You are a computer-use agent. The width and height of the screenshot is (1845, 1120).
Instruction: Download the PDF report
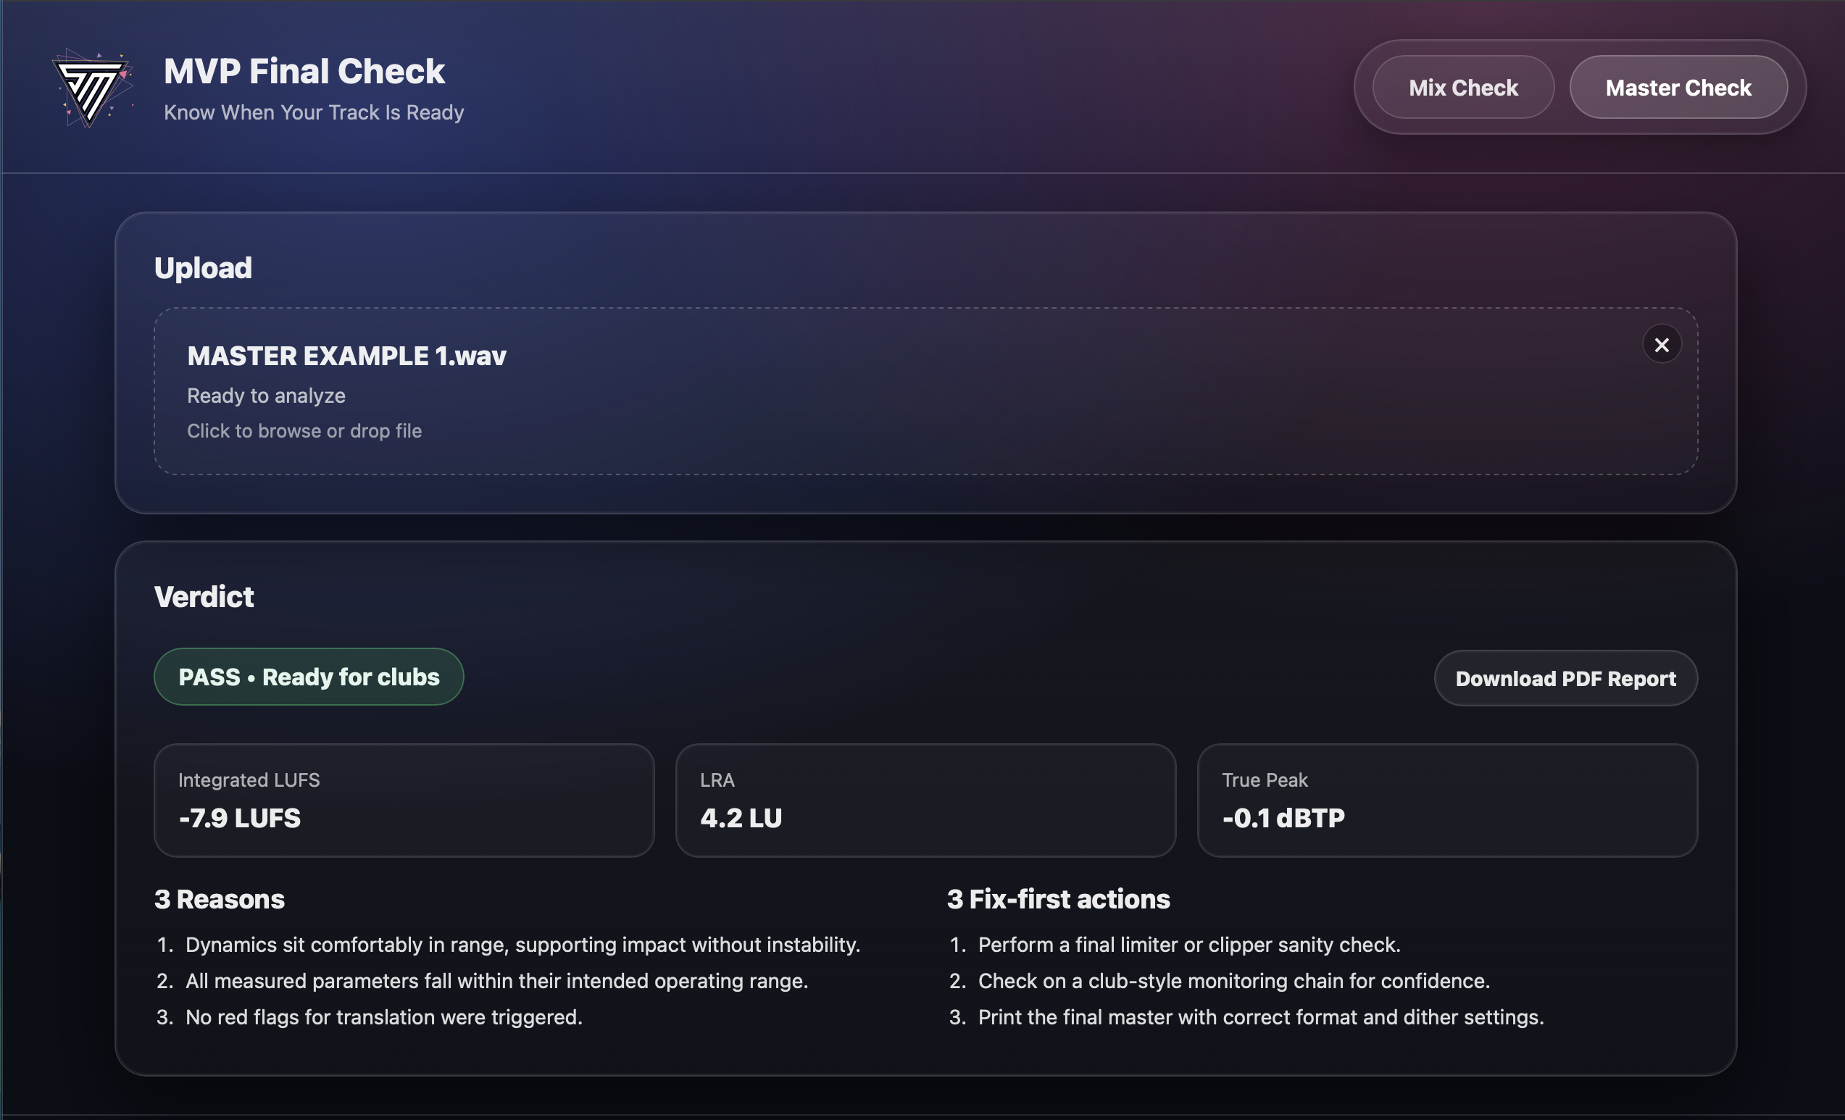click(x=1565, y=678)
